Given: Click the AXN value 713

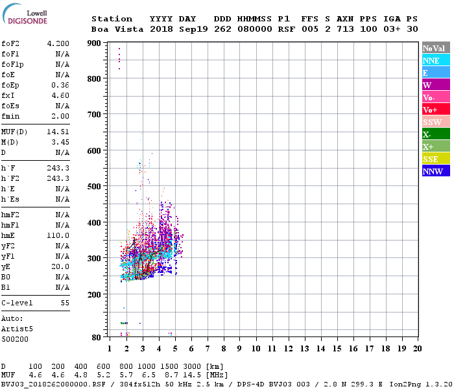Looking at the screenshot, I should [345, 29].
